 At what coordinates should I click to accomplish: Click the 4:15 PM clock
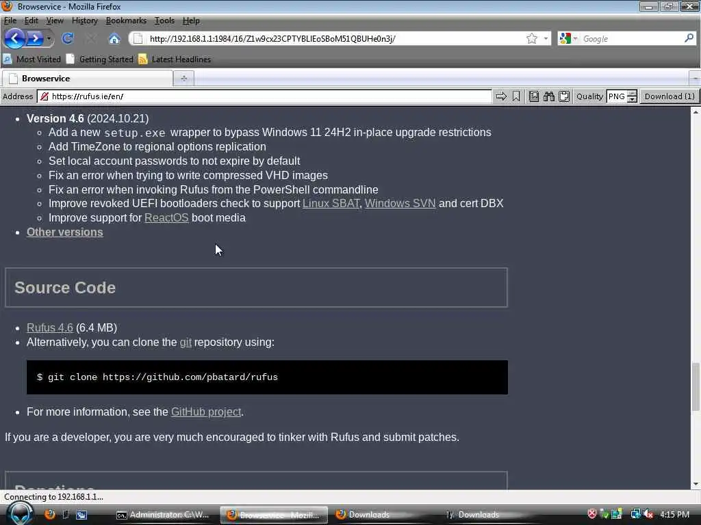point(674,514)
